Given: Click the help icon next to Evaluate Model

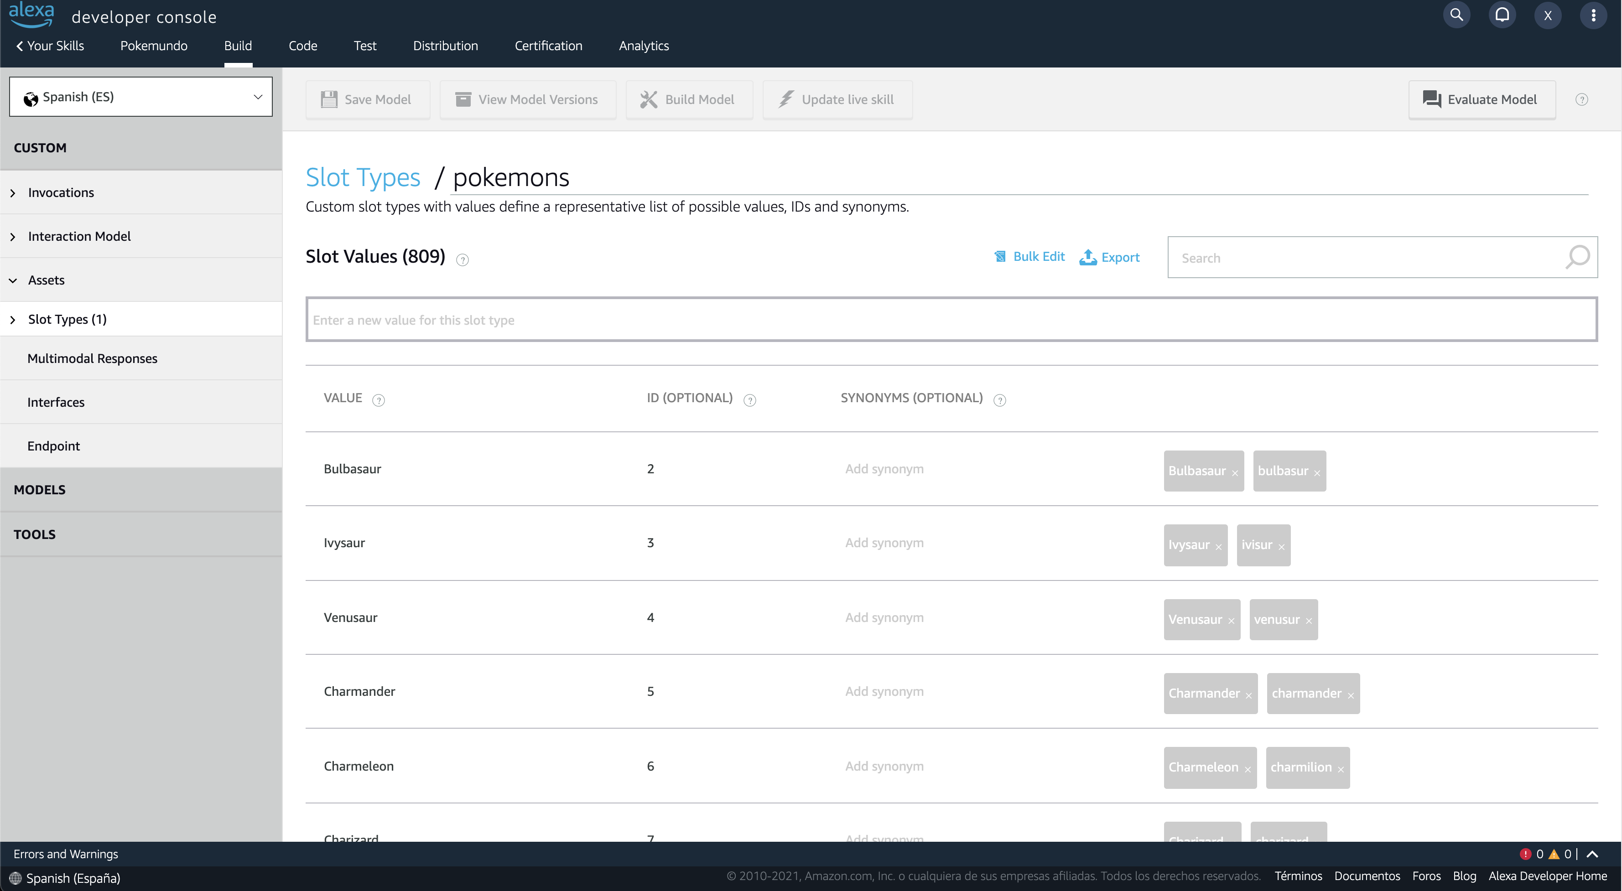Looking at the screenshot, I should pyautogui.click(x=1581, y=99).
